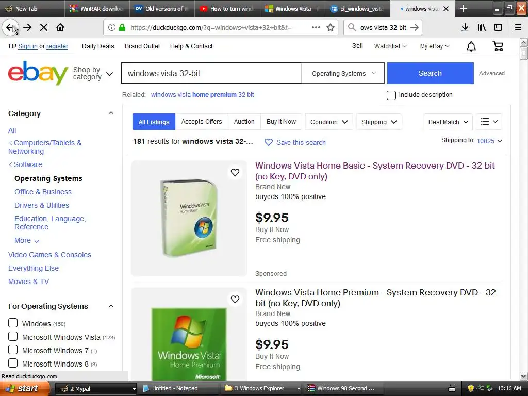
Task: Check the Microsoft Windows Vista filter
Action: [x=13, y=336]
